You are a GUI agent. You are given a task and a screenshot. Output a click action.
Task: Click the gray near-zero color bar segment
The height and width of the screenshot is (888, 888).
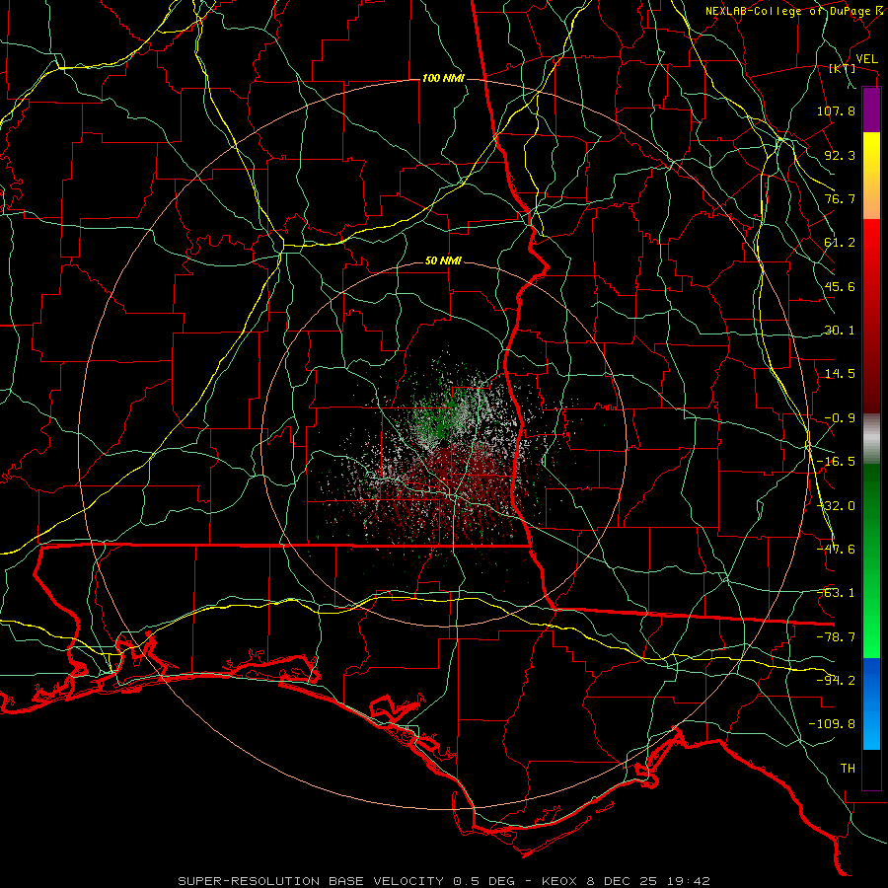(x=871, y=439)
